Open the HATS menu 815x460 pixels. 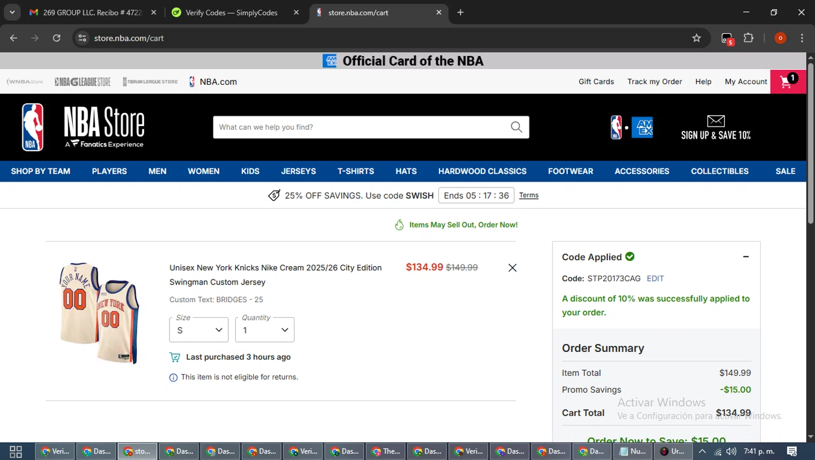coord(406,171)
